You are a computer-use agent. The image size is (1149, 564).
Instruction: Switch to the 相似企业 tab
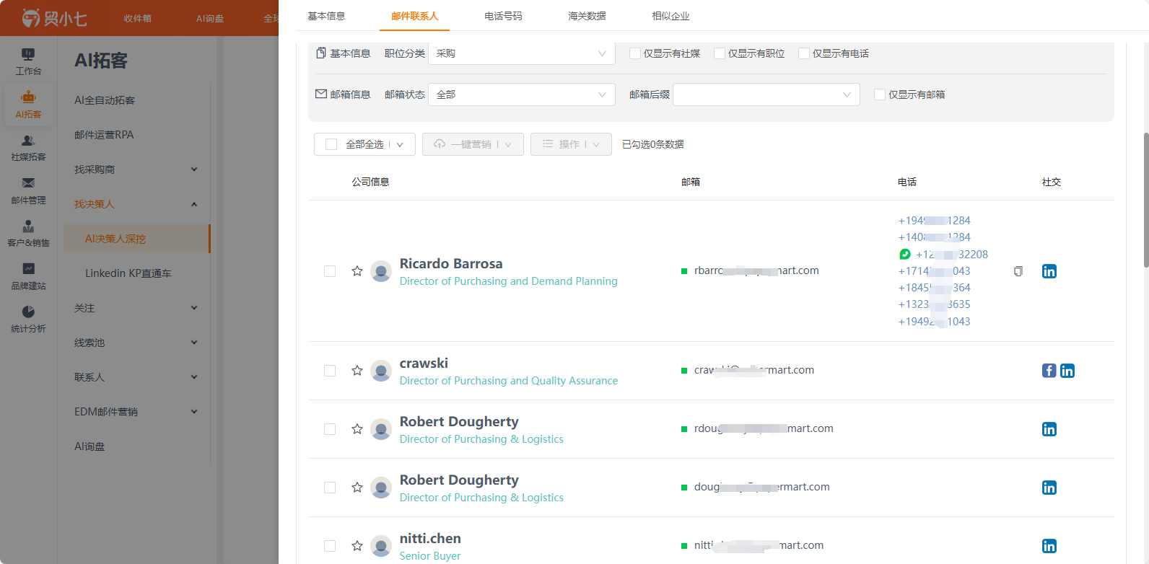670,16
